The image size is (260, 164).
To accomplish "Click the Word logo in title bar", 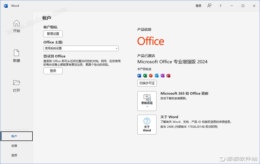I will pyautogui.click(x=6, y=6).
